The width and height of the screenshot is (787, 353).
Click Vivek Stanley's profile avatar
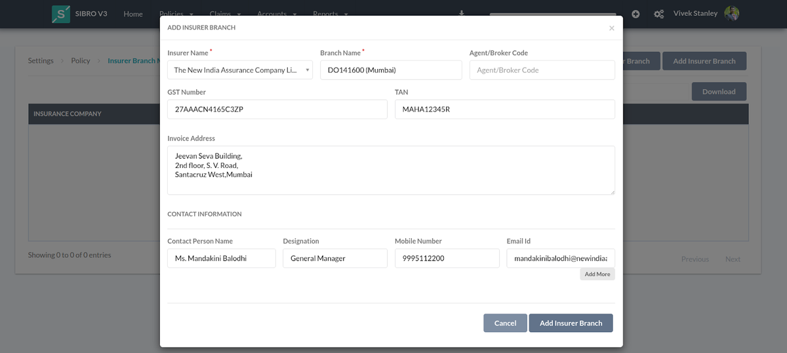click(x=731, y=13)
